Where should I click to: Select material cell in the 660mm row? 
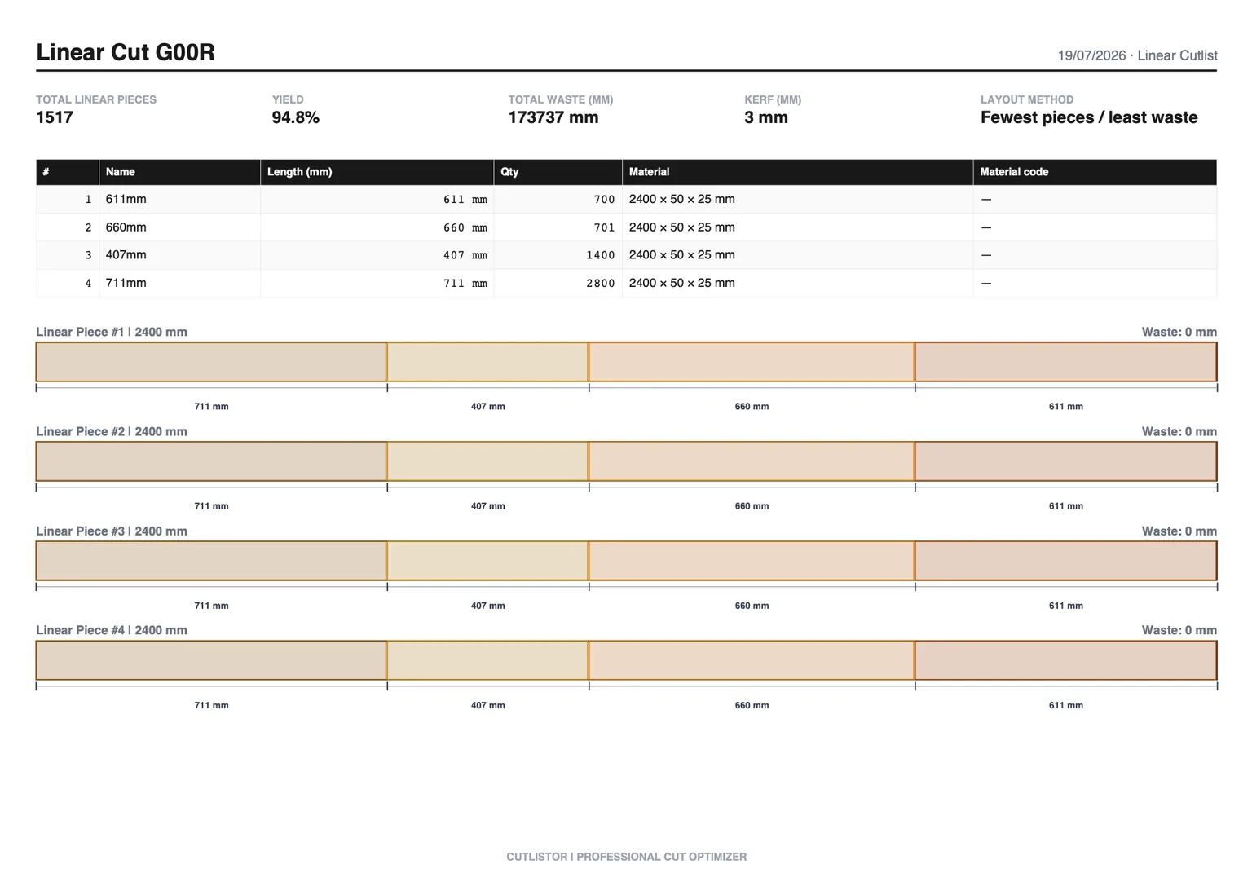tap(797, 227)
